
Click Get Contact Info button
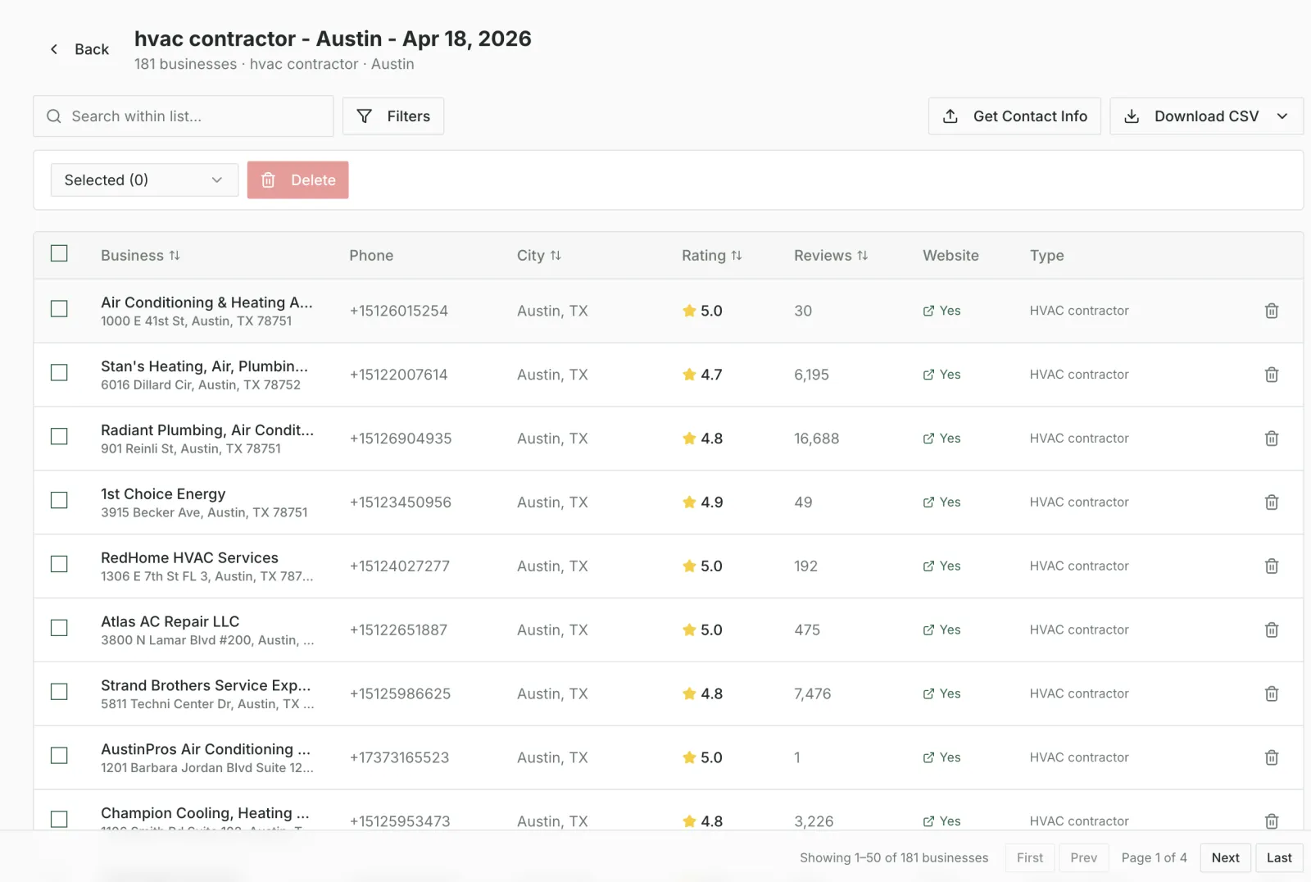(x=1014, y=116)
